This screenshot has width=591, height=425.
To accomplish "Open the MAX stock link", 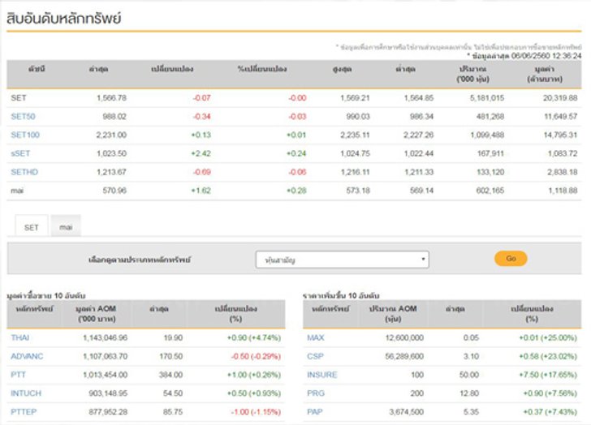I will click(x=316, y=337).
